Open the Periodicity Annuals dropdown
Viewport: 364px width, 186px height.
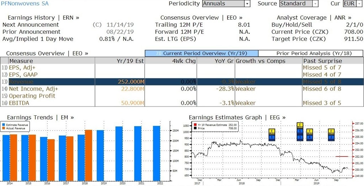[226, 4]
